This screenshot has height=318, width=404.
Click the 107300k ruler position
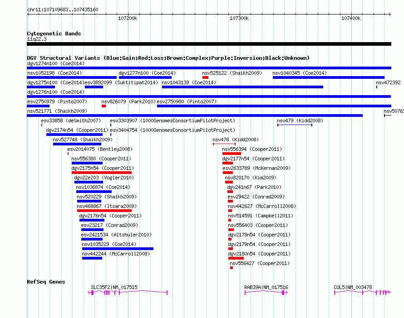pos(239,18)
